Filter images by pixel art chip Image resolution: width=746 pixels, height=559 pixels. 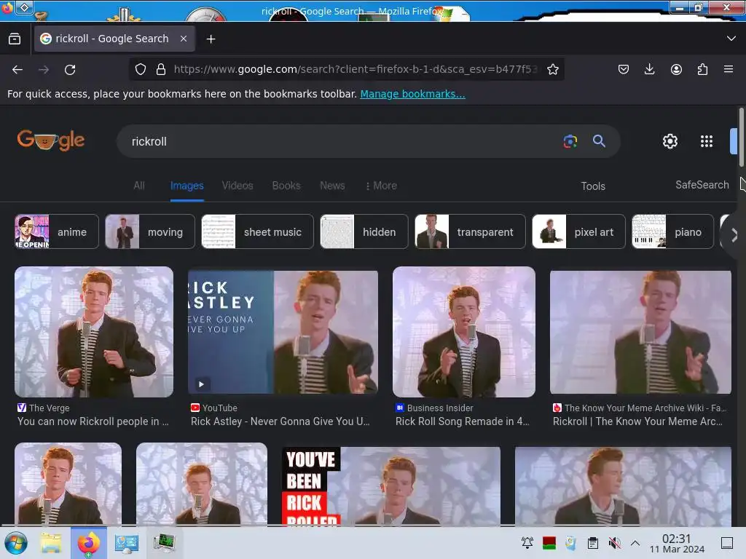click(578, 231)
